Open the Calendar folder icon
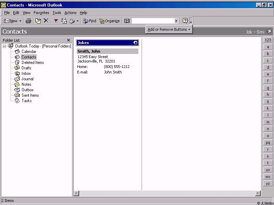This screenshot has height=205, width=274. point(17,52)
